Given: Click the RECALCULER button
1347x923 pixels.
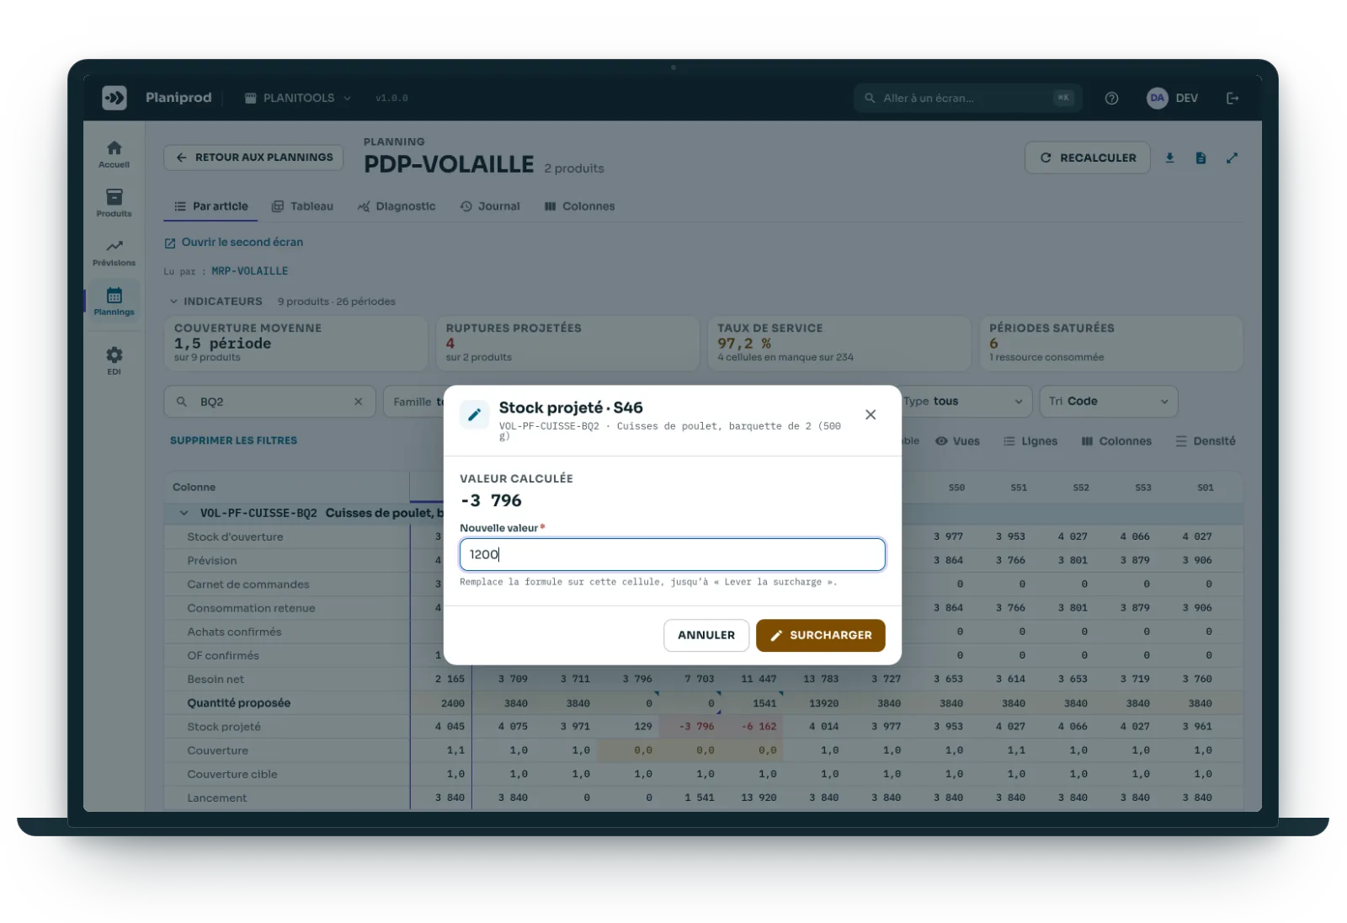Looking at the screenshot, I should coord(1087,157).
